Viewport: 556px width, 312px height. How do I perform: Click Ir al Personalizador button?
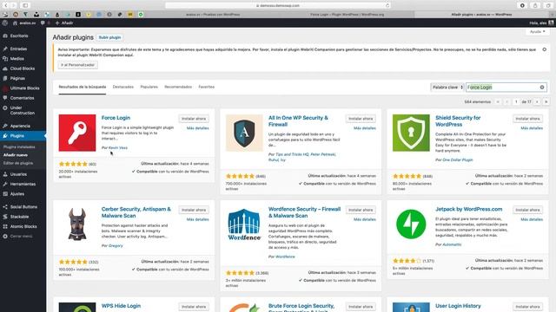coord(77,65)
